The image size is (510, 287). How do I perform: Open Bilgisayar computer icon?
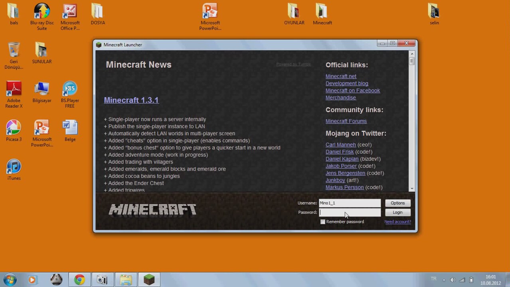pos(42,92)
